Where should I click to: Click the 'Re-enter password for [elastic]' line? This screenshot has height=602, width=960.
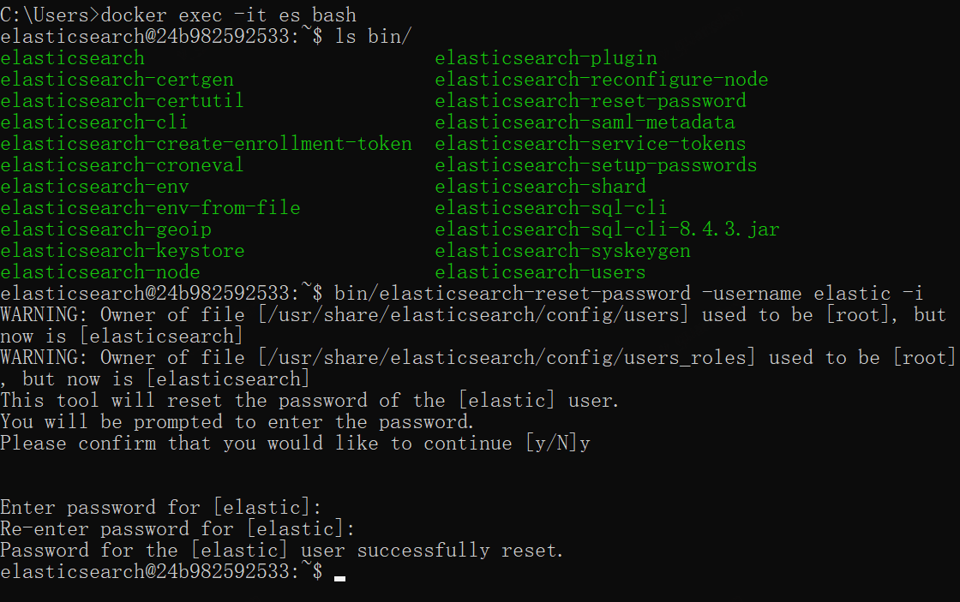point(177,529)
